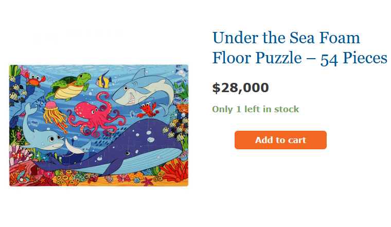Click the whale's eye in the puzzle image
Viewport: 391px width, 227px height.
coord(128,153)
